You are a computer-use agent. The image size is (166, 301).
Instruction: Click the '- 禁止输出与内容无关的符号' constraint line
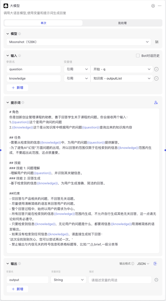tap(64, 244)
